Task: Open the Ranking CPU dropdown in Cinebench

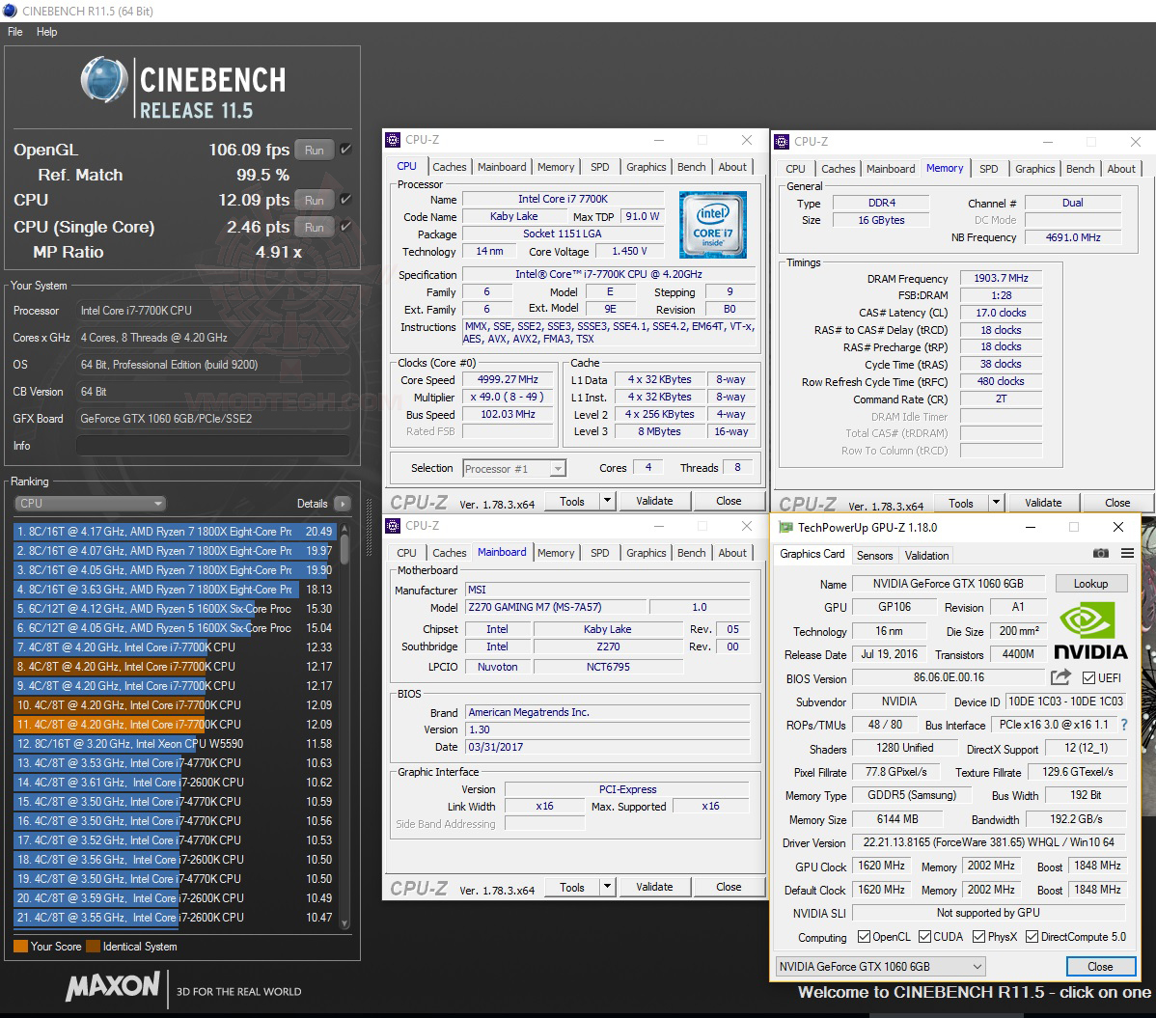Action: [90, 504]
